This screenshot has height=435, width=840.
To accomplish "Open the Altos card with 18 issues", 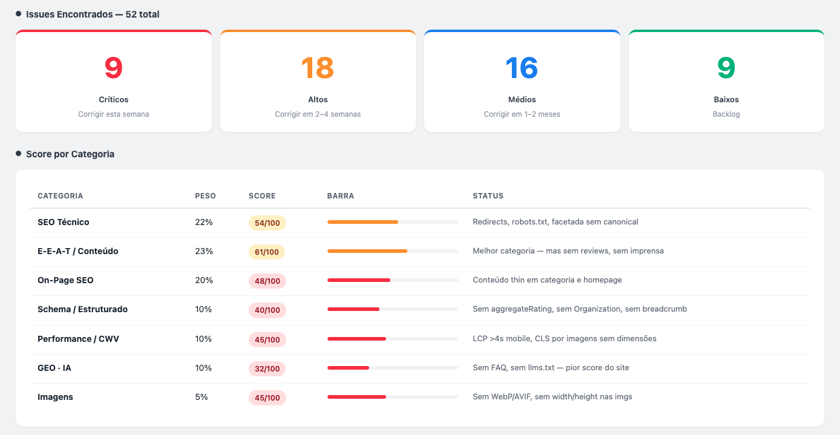I will tap(318, 81).
